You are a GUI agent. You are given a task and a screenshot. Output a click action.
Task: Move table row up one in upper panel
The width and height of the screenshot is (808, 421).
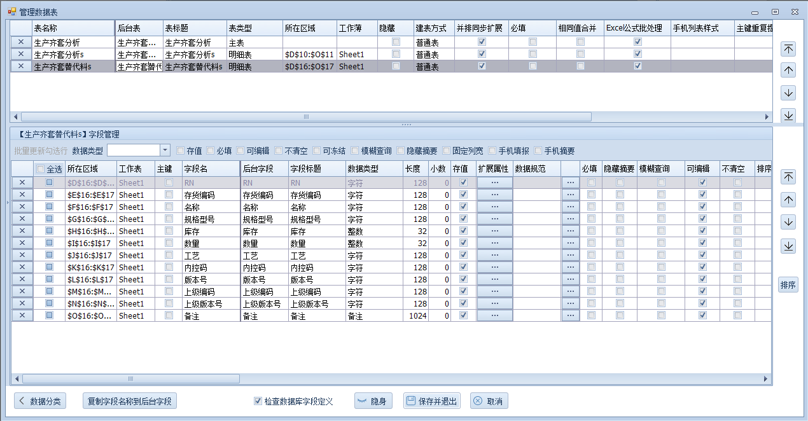coord(788,71)
